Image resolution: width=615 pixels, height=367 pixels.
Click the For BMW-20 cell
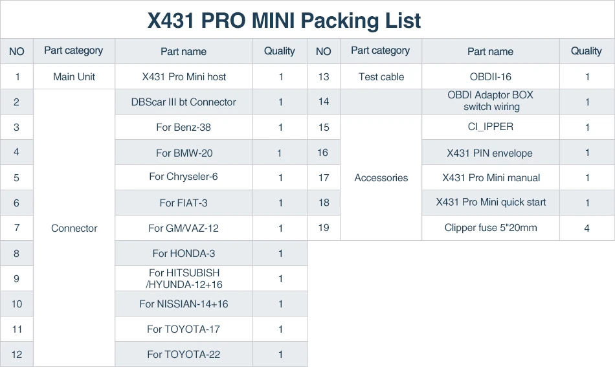184,153
